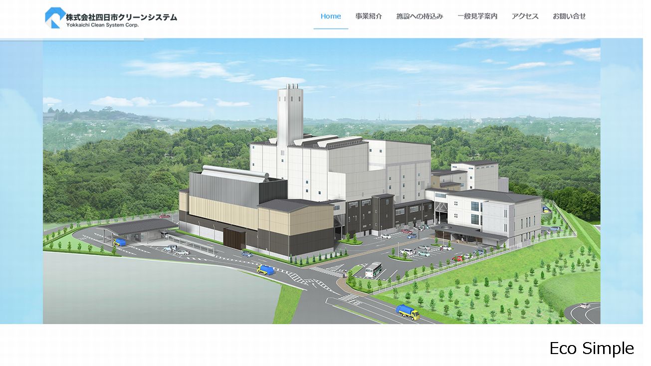The height and width of the screenshot is (366, 651).
Task: Open contact form via お問い合せ
Action: click(569, 16)
